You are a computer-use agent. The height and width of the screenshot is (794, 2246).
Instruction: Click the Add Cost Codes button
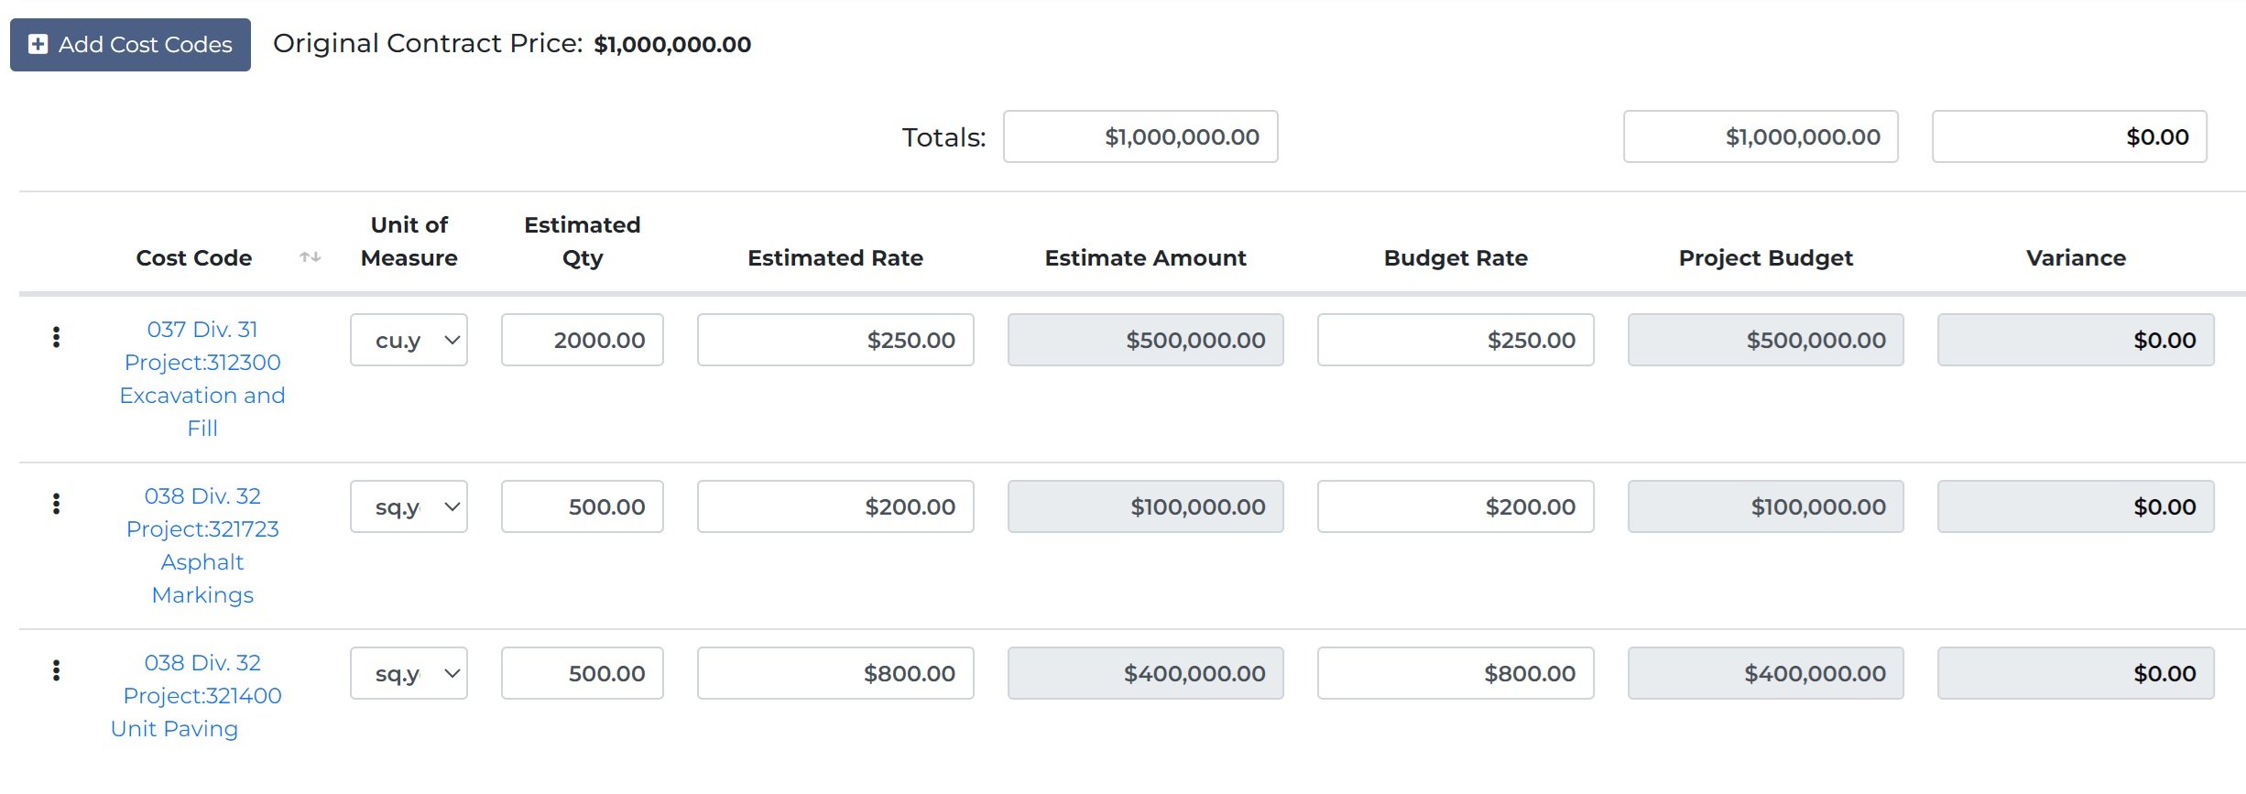tap(130, 45)
